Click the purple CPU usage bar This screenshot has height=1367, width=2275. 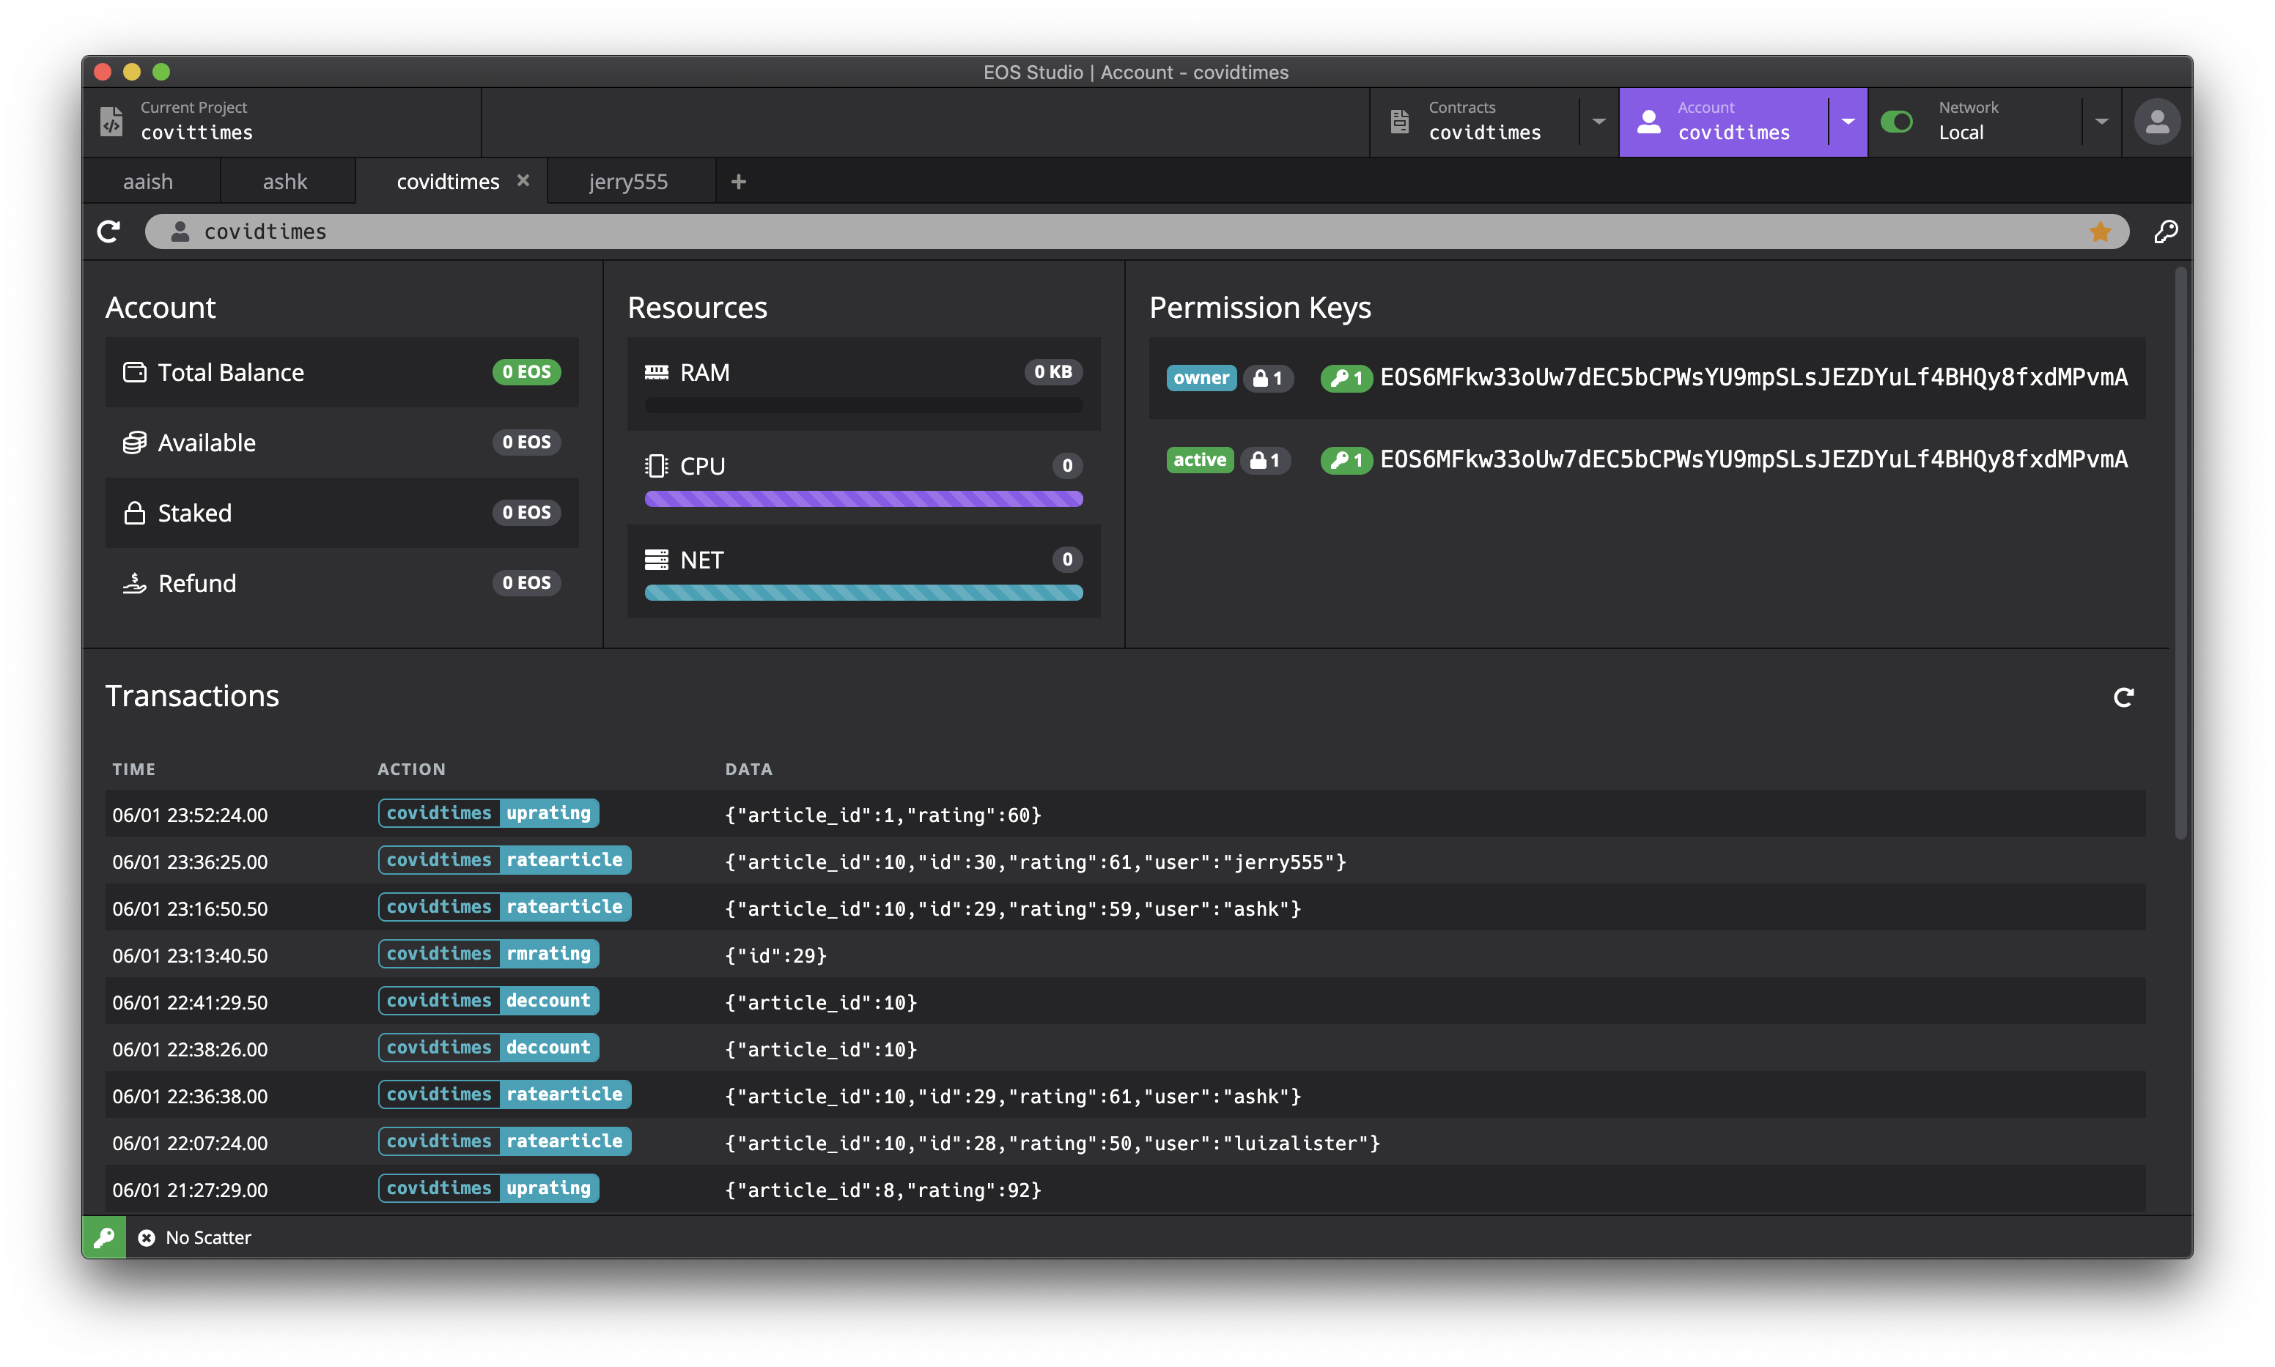click(863, 500)
